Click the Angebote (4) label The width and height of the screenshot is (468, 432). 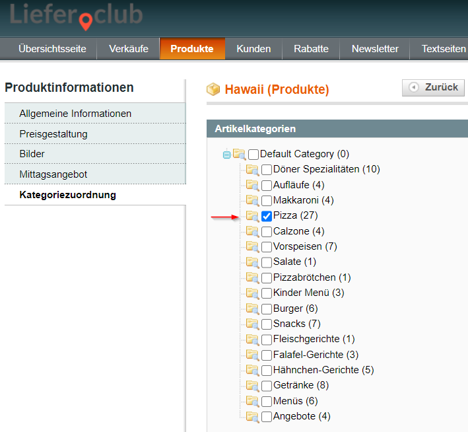302,416
